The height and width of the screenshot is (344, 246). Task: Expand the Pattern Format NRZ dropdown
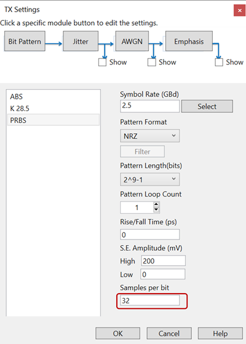(150, 136)
